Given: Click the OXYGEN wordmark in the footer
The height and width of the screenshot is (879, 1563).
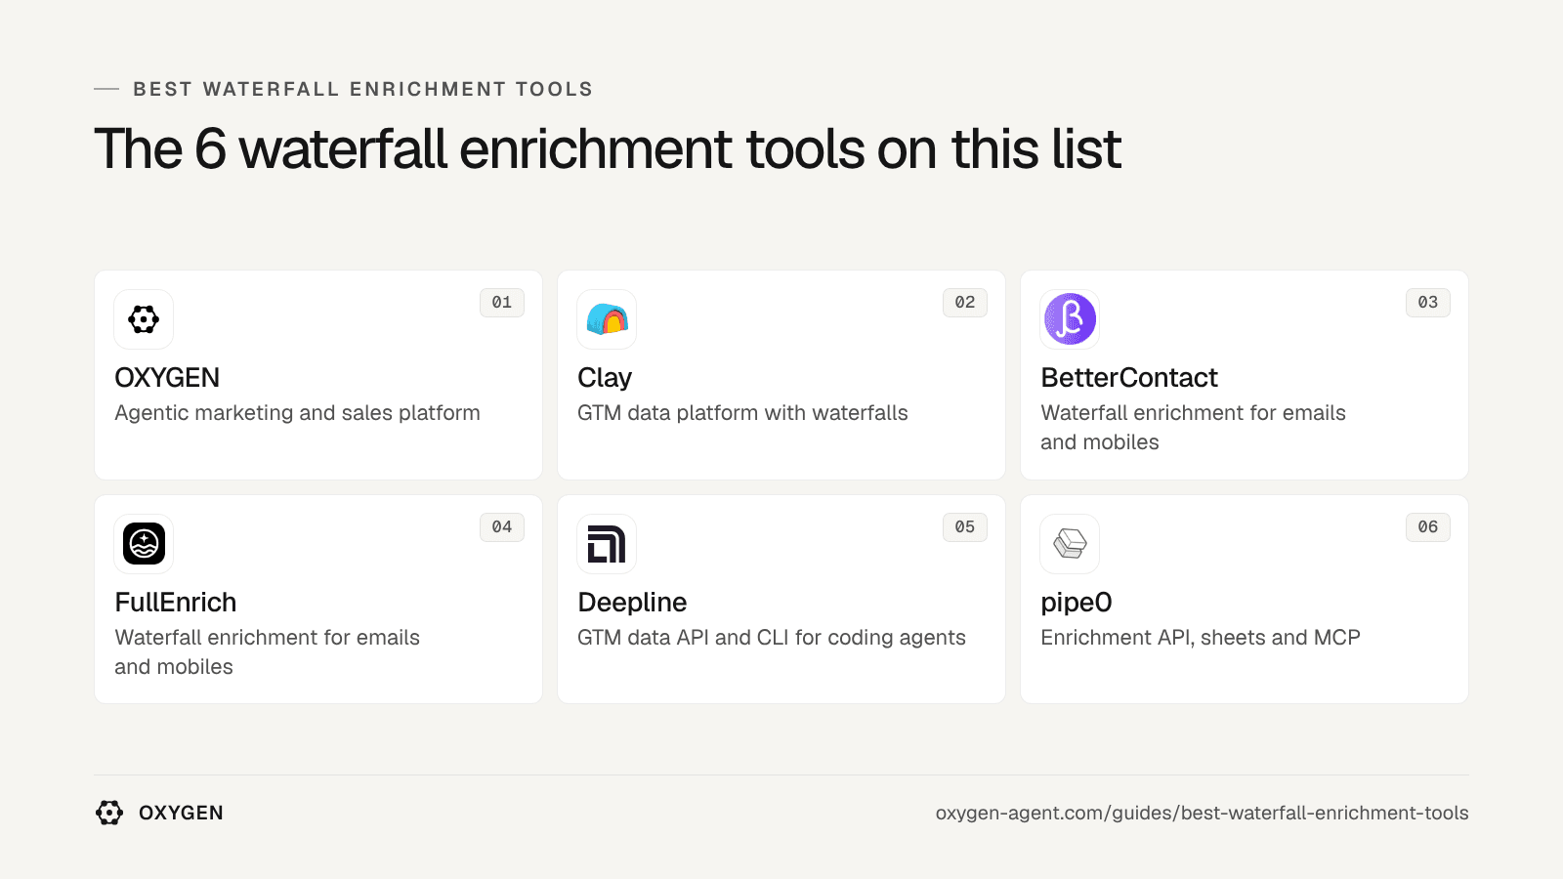Looking at the screenshot, I should (x=181, y=813).
